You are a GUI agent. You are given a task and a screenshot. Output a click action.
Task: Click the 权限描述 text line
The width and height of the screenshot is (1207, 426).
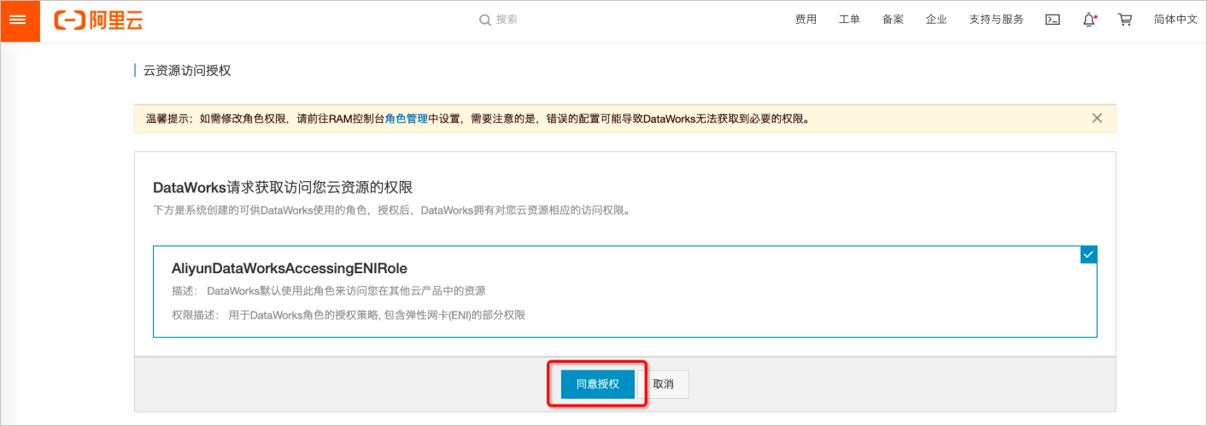click(349, 315)
